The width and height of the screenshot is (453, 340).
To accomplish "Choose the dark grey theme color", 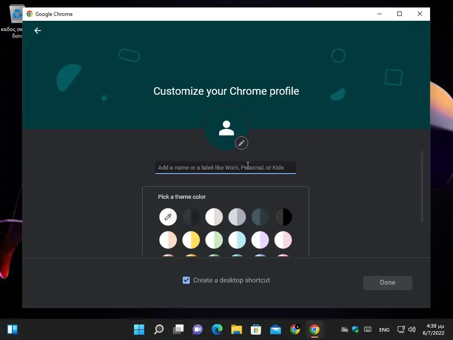I will (191, 217).
